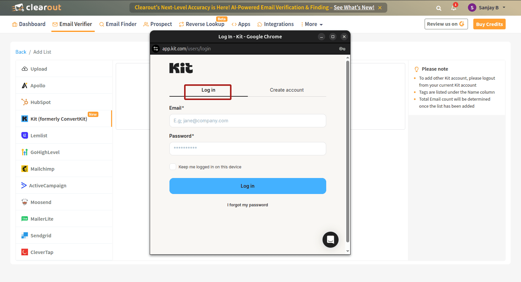521x282 pixels.
Task: Open I forgot my password link
Action: pos(248,205)
